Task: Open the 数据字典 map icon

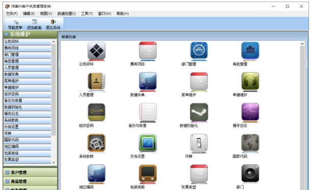Action: coord(148,82)
